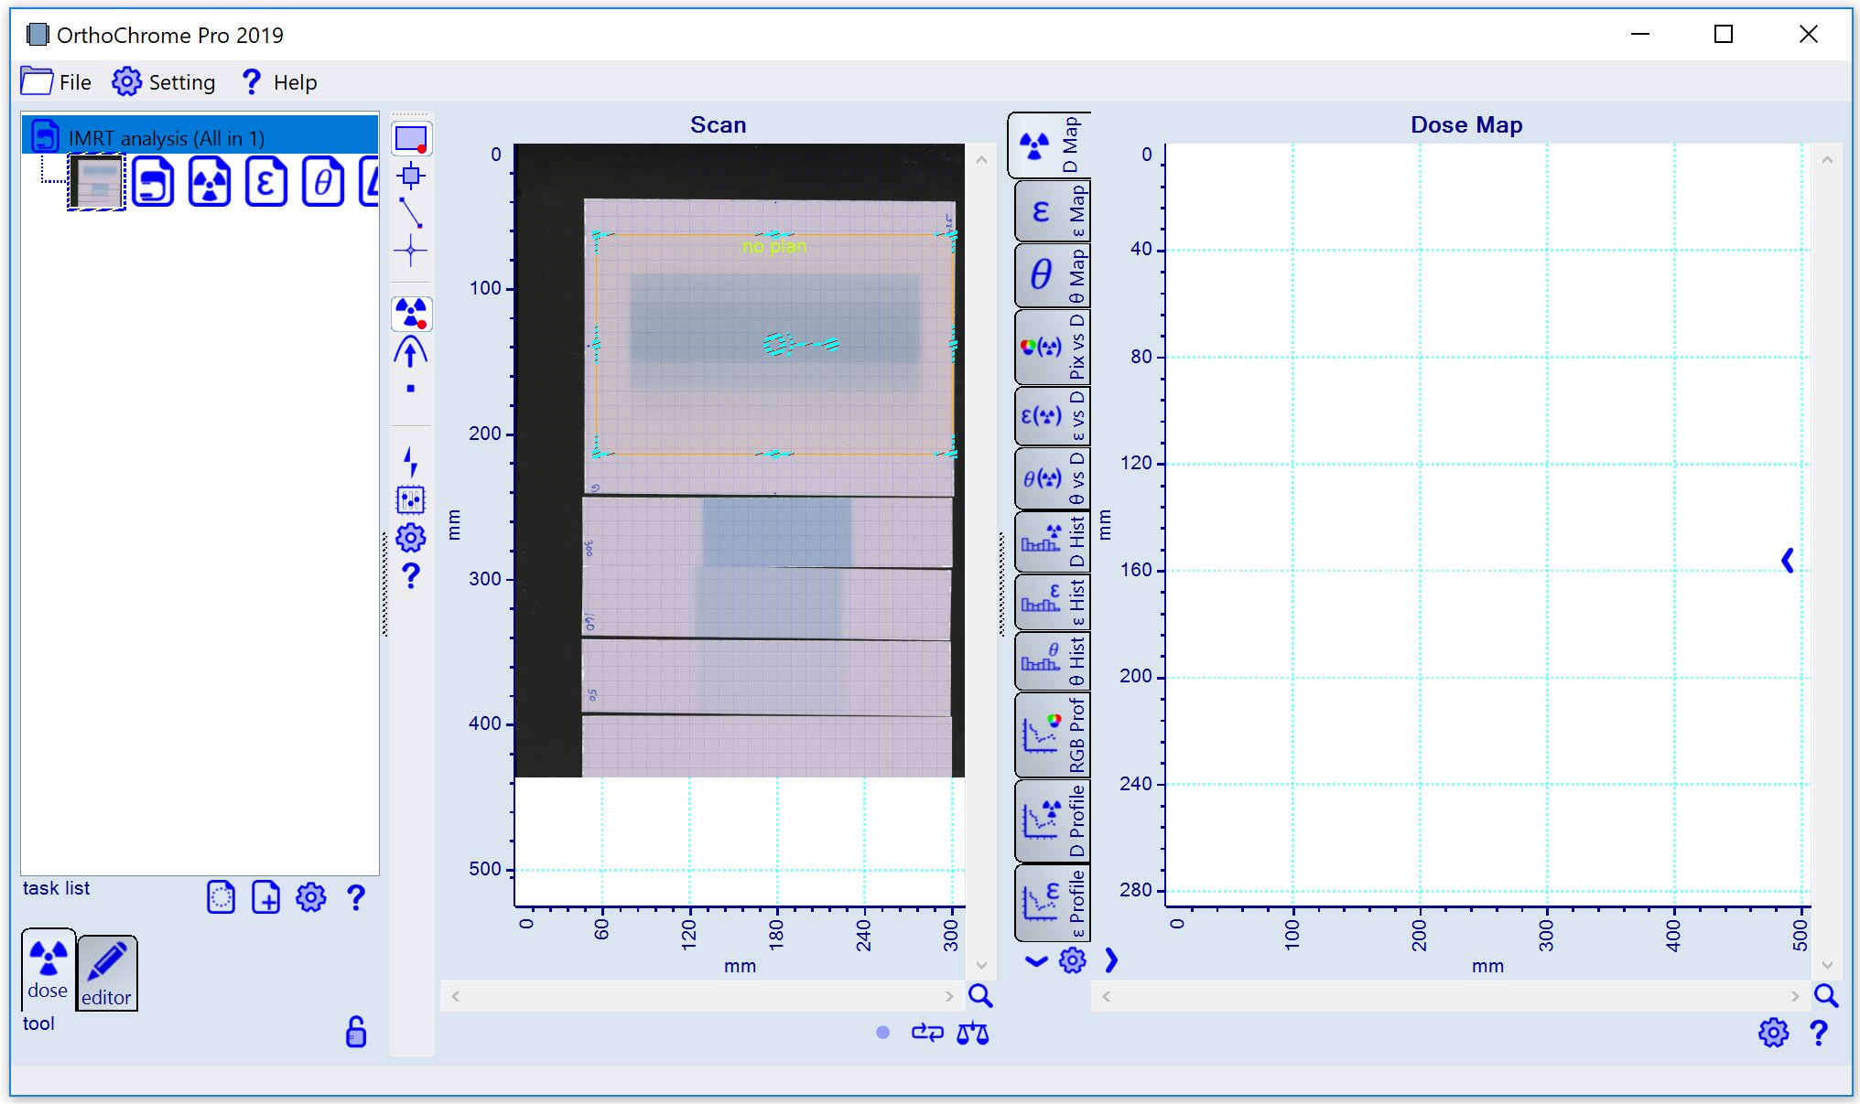Expand the tab list with down chevron

point(1036,960)
